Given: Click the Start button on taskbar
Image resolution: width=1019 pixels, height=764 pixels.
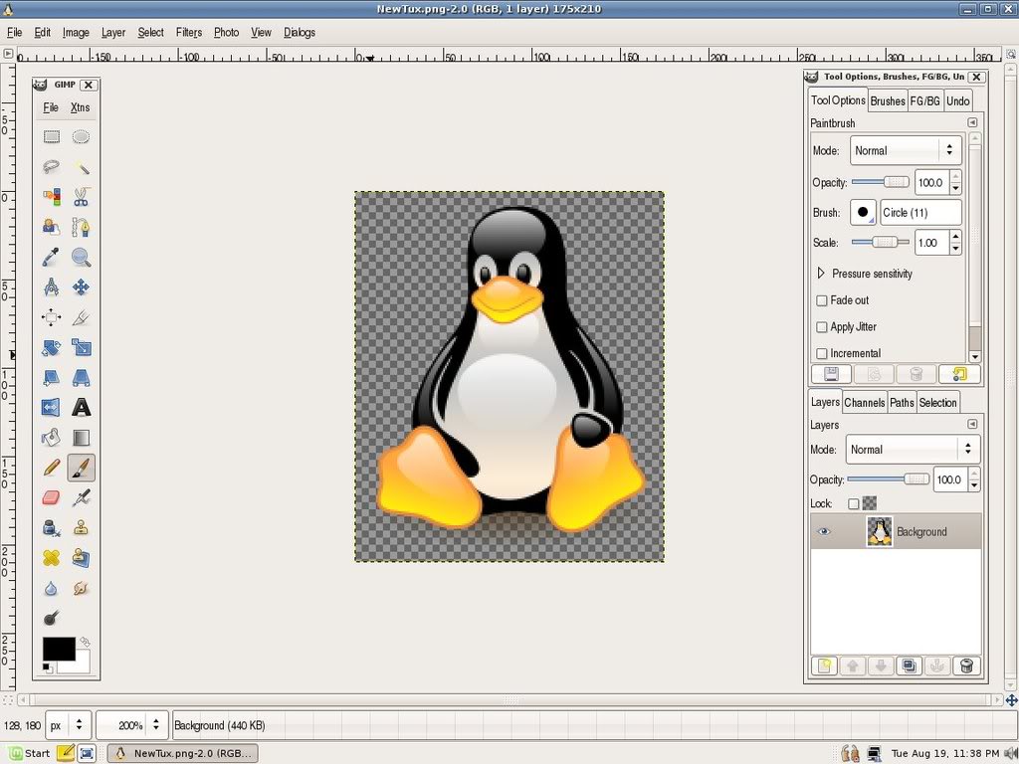Looking at the screenshot, I should pyautogui.click(x=29, y=753).
